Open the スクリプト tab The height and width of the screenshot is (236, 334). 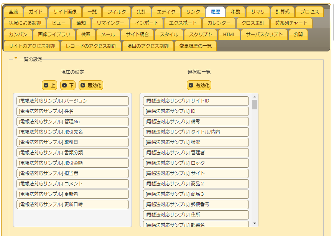(201, 35)
